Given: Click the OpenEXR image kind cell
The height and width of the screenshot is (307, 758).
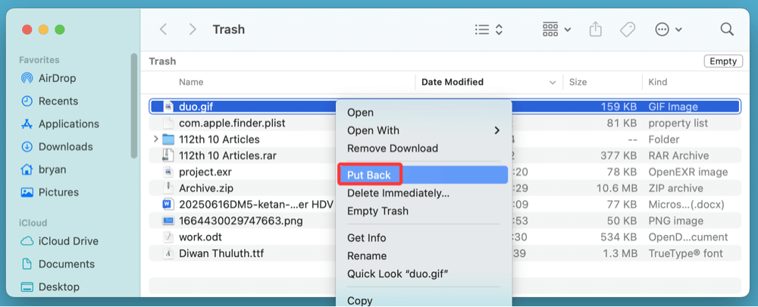Looking at the screenshot, I should 688,172.
